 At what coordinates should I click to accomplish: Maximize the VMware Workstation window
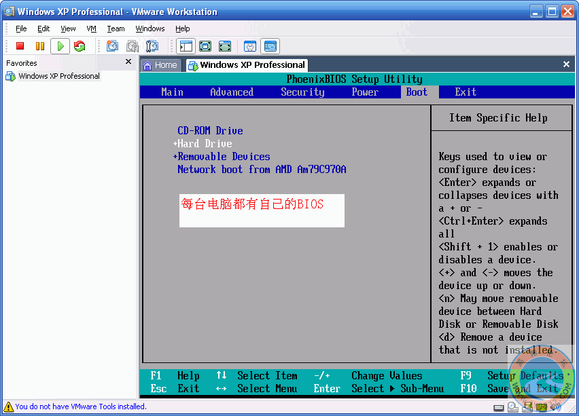(552, 12)
